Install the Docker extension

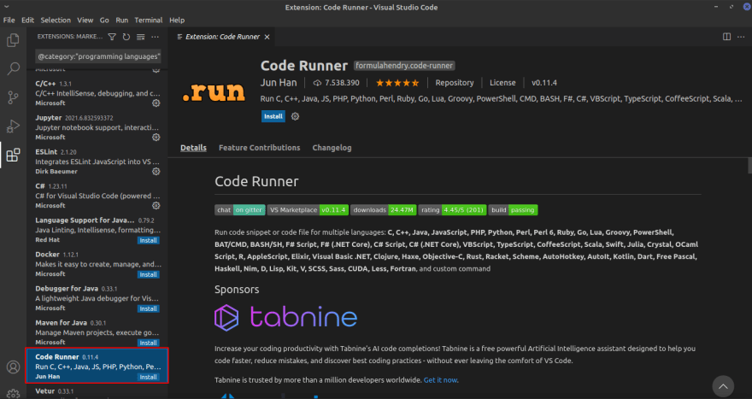[x=148, y=274]
